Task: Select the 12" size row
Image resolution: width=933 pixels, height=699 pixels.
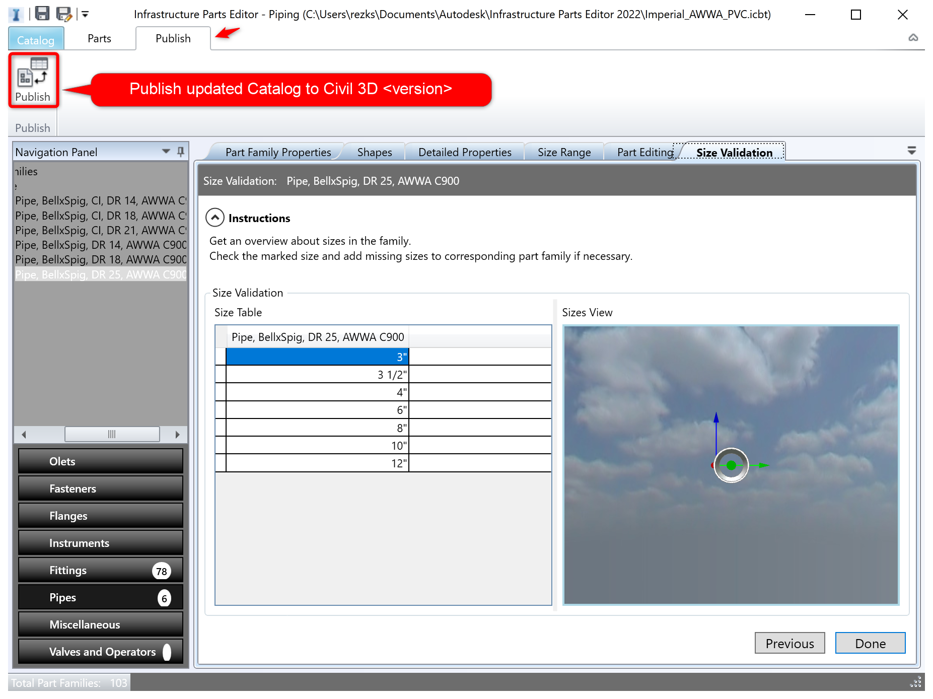Action: point(317,463)
